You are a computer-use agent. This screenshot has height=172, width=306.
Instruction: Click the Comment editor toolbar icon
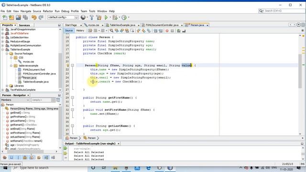point(178,31)
